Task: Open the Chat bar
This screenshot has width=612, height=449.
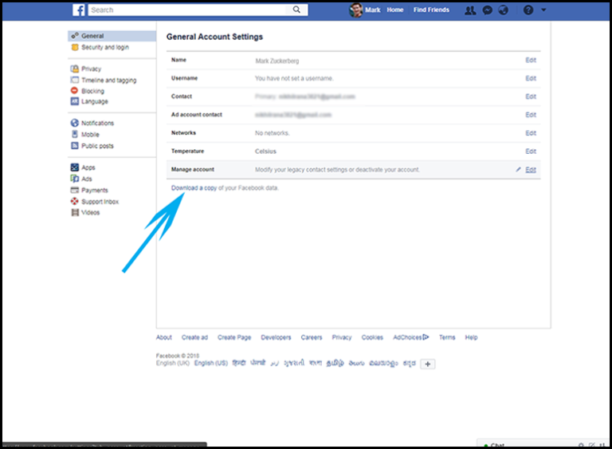Action: pyautogui.click(x=543, y=444)
